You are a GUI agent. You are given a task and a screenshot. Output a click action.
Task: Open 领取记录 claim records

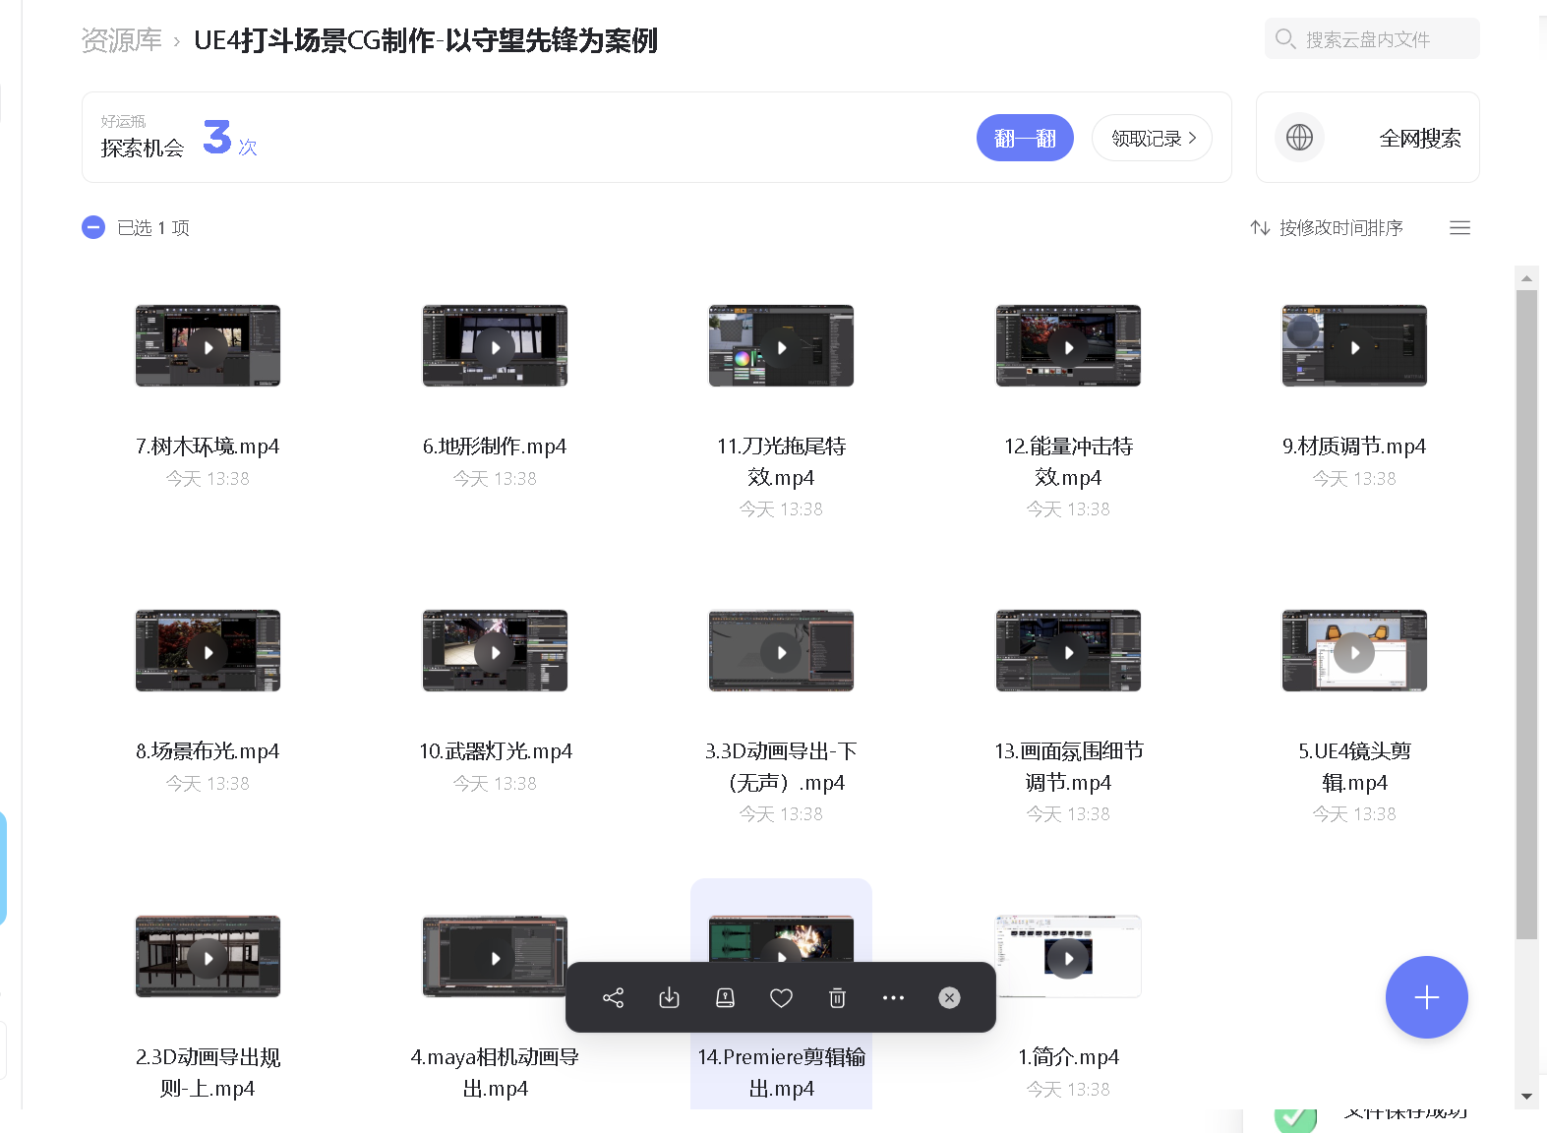point(1152,139)
